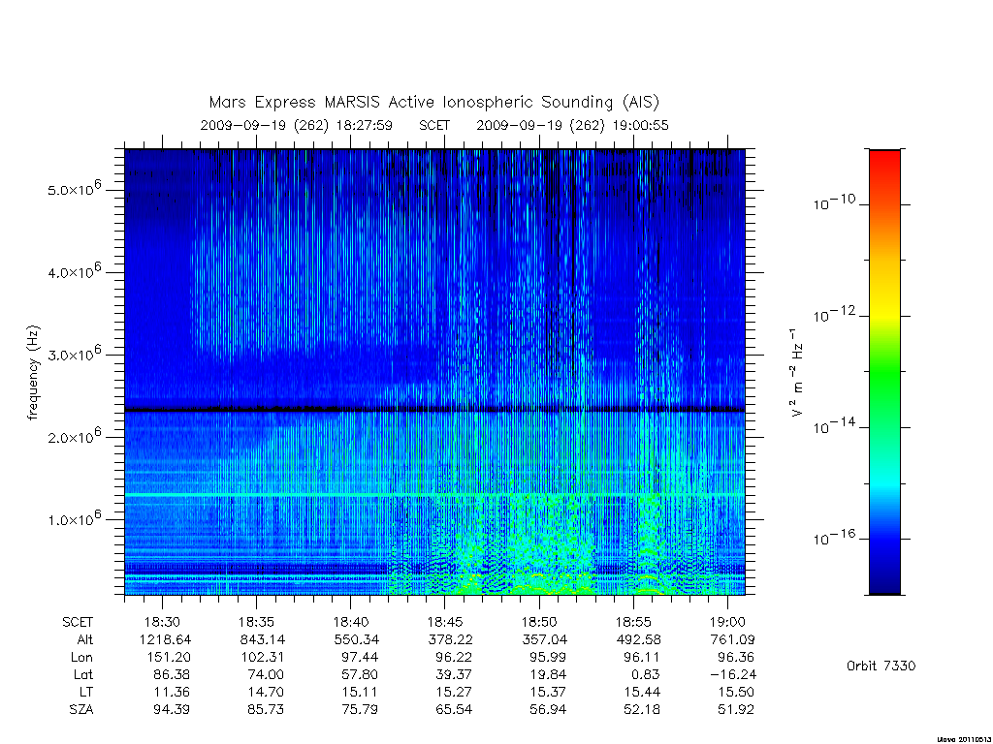Click the 1.0×10^6 frequency tick label
Screen dimensions: 993x744
click(x=74, y=517)
